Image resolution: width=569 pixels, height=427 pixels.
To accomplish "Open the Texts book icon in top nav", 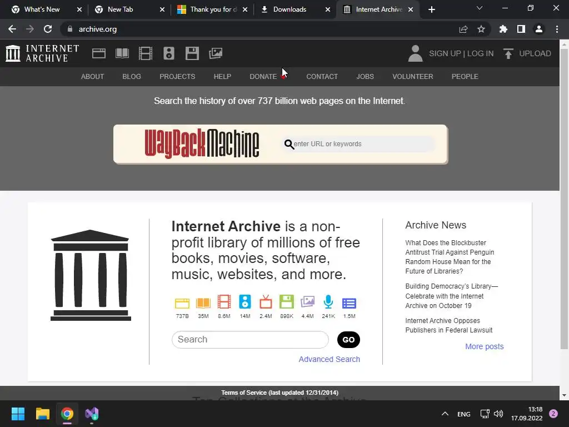I will pos(122,53).
